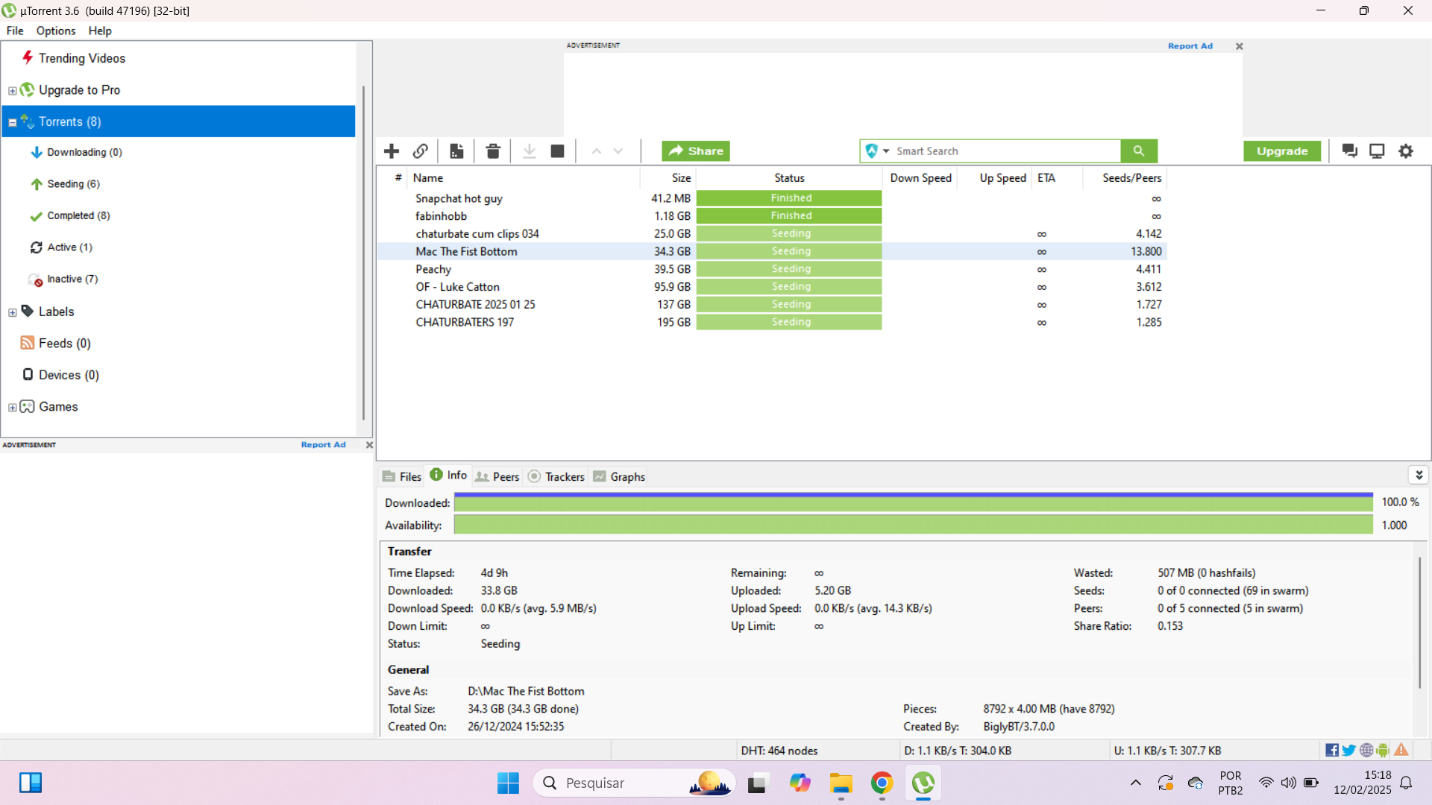The image size is (1432, 805).
Task: Click Create New Torrent file icon
Action: pos(456,151)
